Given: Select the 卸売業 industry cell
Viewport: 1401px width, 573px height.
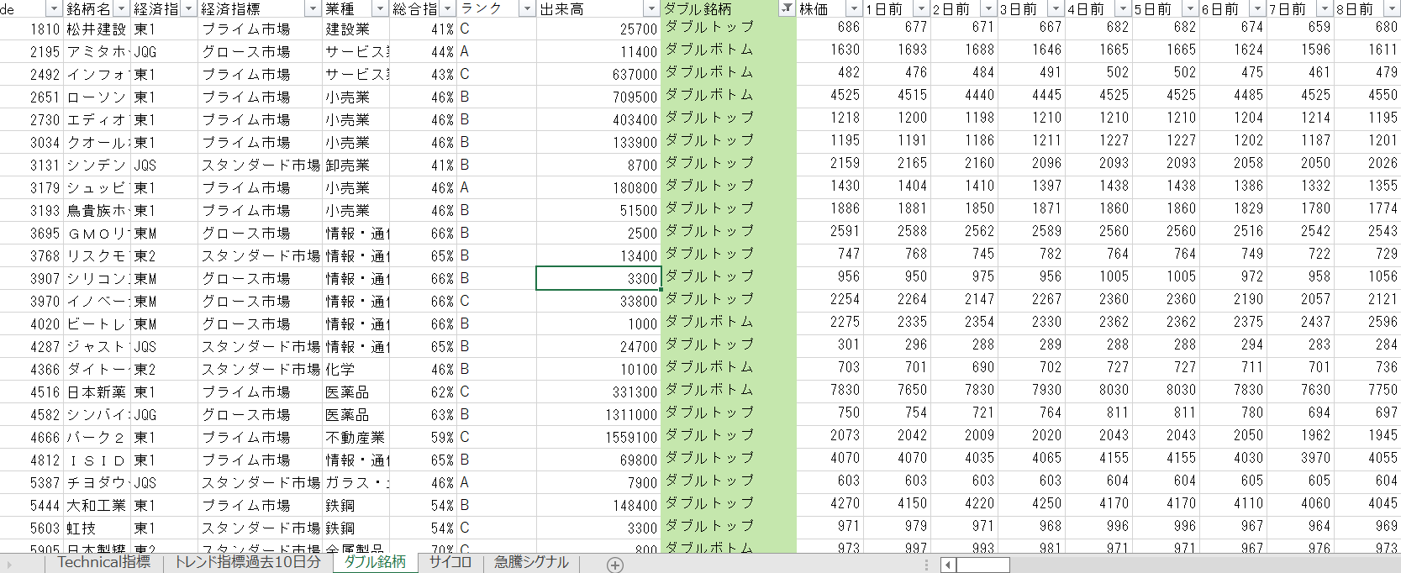Looking at the screenshot, I should pos(356,165).
